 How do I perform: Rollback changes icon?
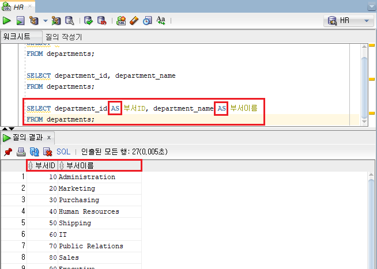[x=102, y=21]
